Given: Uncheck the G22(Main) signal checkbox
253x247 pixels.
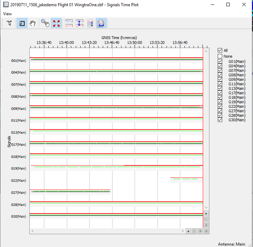Looking at the screenshot, I should point(220,107).
